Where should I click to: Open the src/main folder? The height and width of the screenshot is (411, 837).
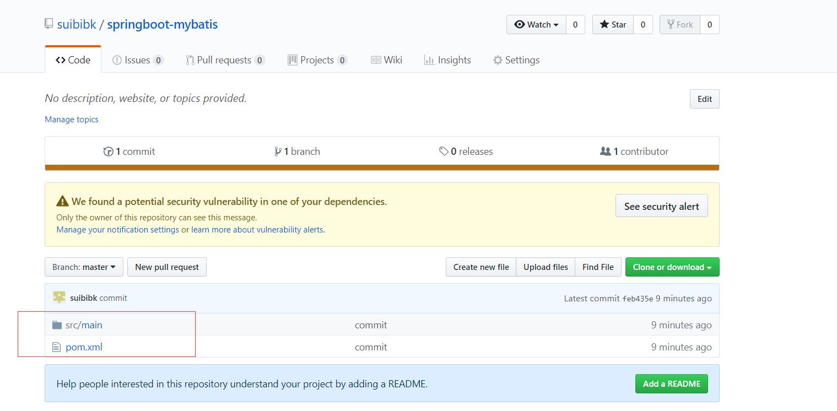point(84,325)
